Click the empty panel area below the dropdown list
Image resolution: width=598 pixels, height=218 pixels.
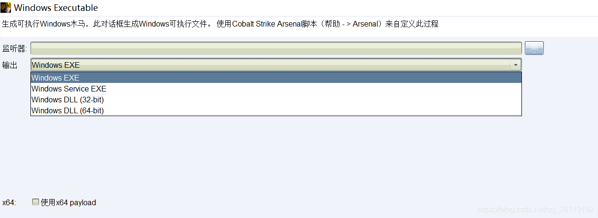(x=276, y=156)
